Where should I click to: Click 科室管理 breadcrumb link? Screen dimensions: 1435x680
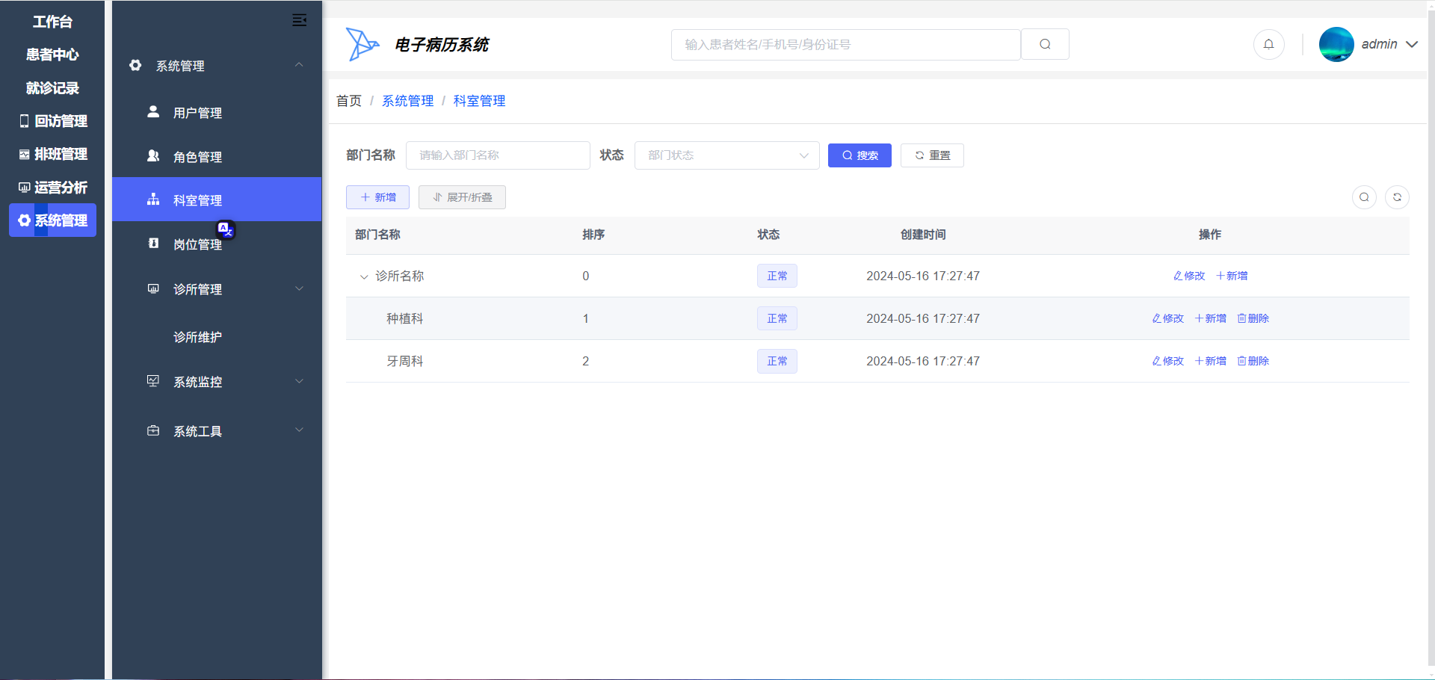tap(479, 101)
